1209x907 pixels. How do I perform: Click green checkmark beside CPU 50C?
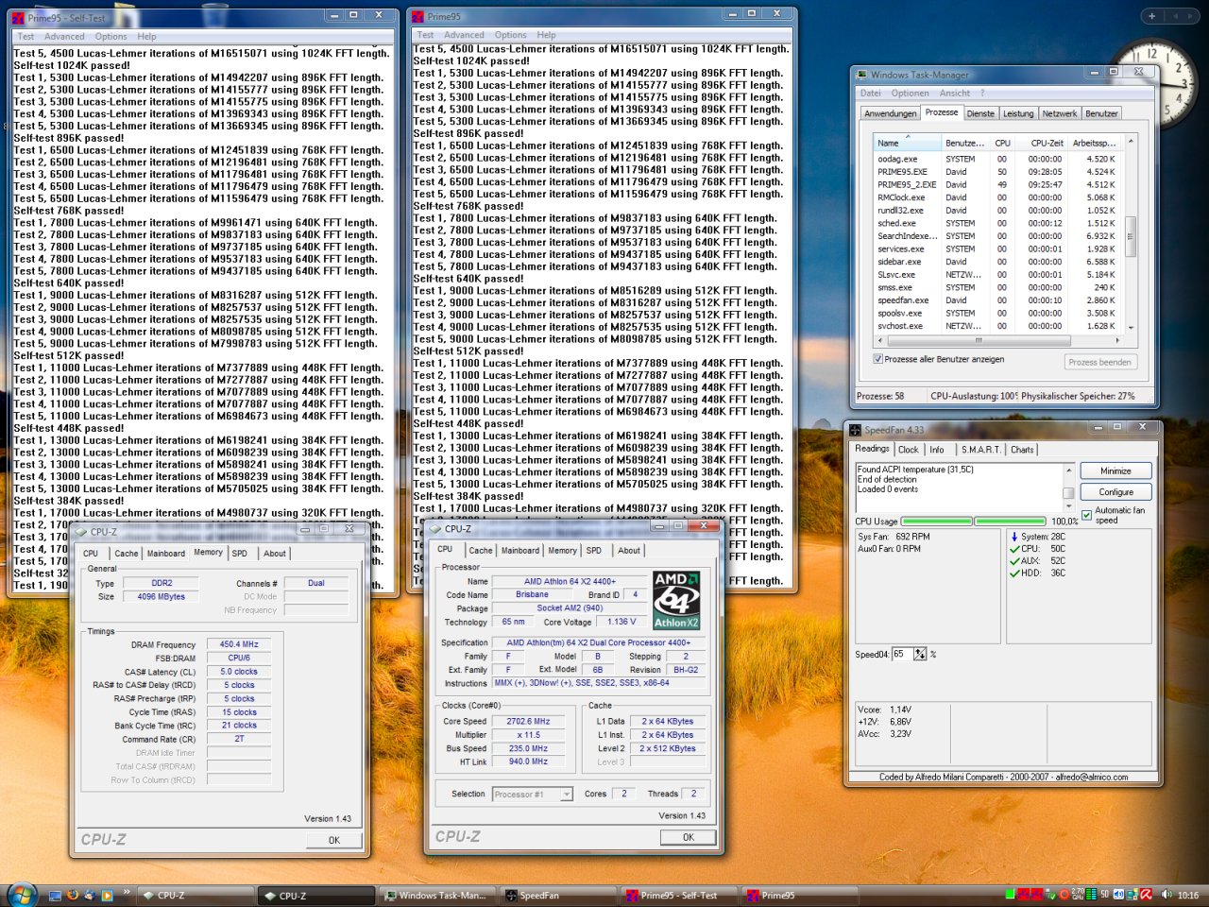tap(1014, 549)
